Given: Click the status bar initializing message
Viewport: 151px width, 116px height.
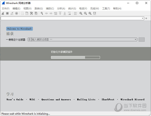Looking at the screenshot, I should (x=26, y=114).
